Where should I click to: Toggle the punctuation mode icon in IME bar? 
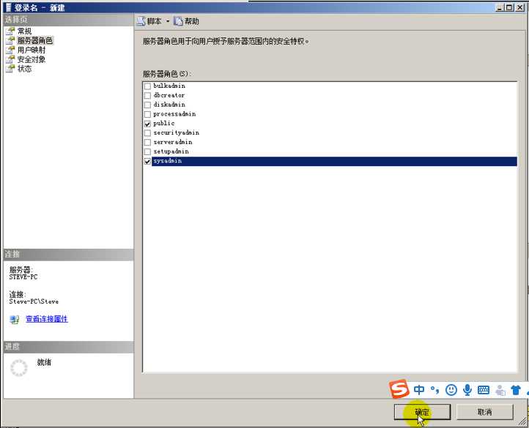[435, 390]
